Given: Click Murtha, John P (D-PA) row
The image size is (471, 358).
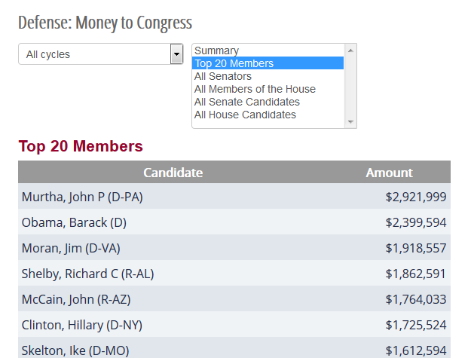Looking at the screenshot, I should click(x=82, y=197).
